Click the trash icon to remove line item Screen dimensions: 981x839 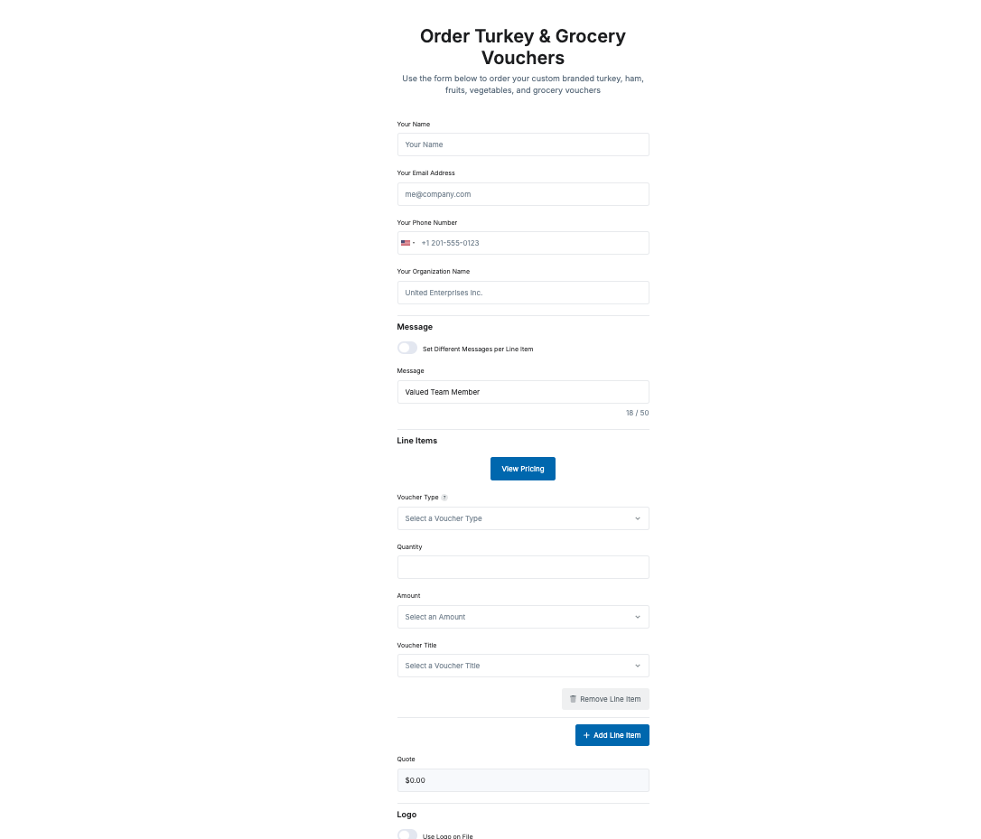[573, 699]
